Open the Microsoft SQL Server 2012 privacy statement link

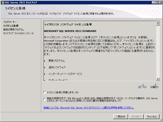89,108
